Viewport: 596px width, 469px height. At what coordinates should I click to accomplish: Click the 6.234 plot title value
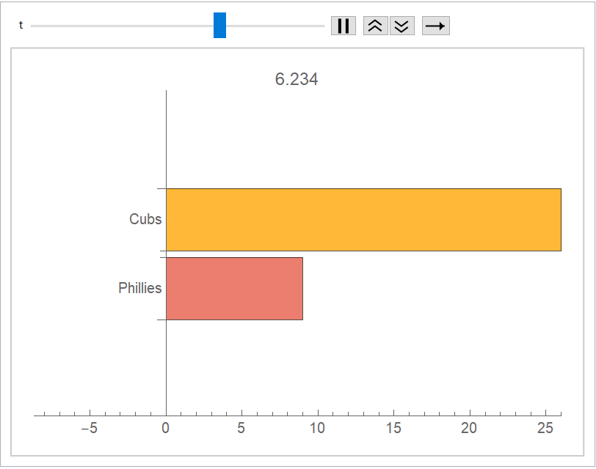click(297, 80)
